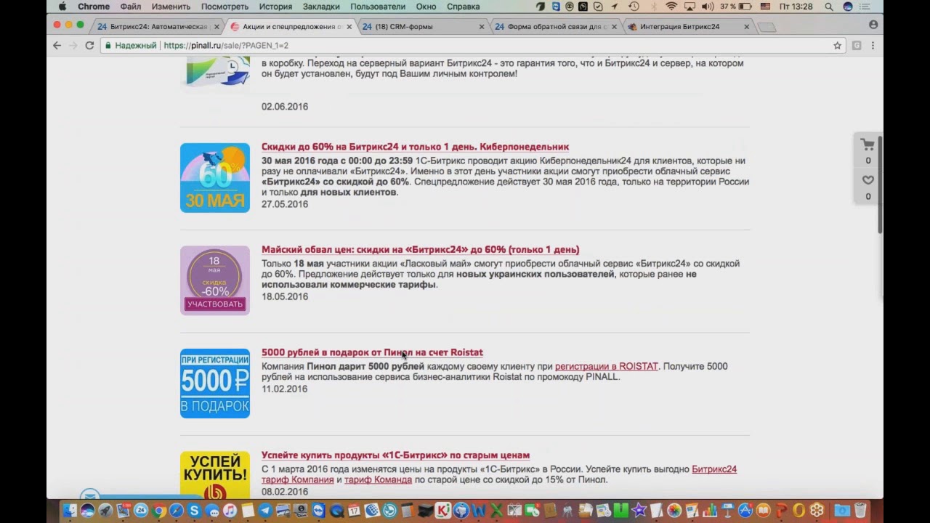Open the Bitrix24 app in the Dock
The image size is (930, 523).
pos(141,511)
